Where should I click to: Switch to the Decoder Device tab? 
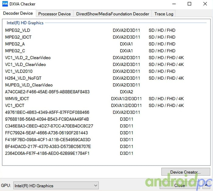pos(18,13)
